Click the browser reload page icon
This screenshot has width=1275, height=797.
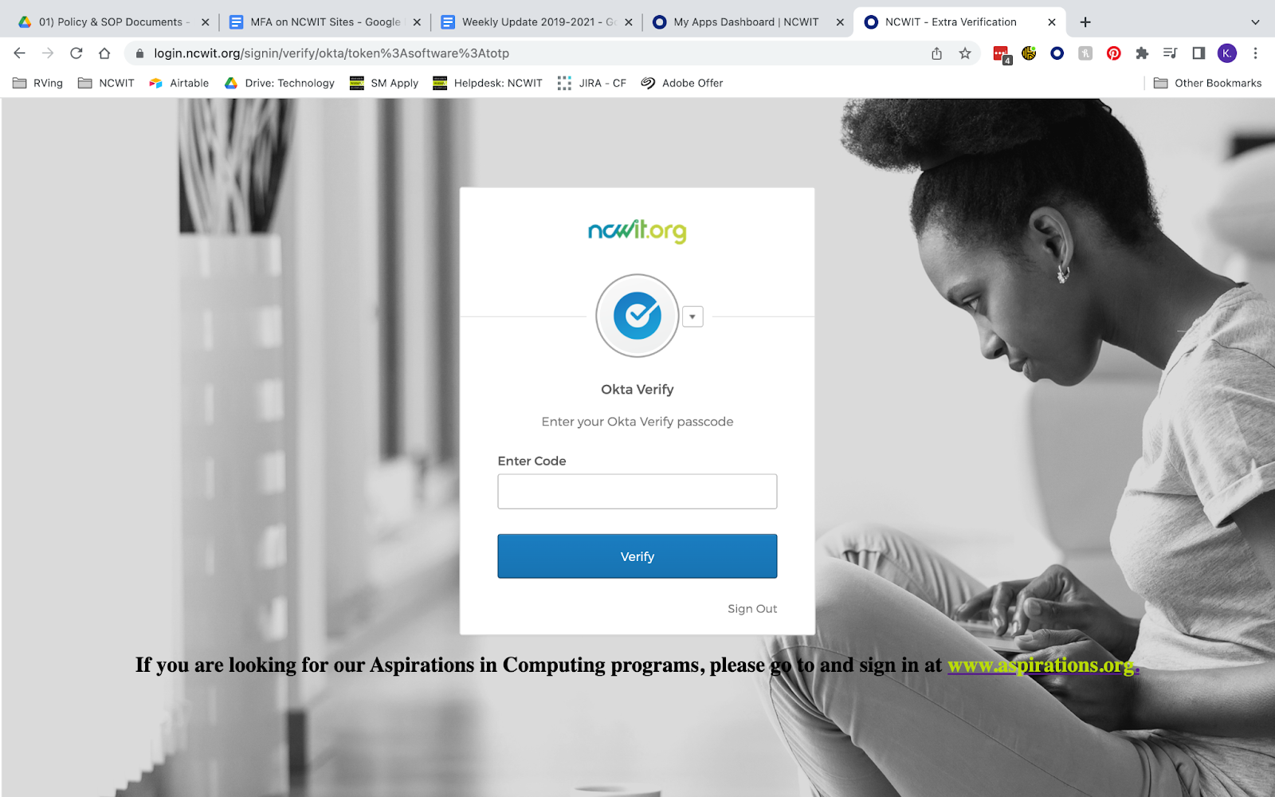[x=76, y=53]
